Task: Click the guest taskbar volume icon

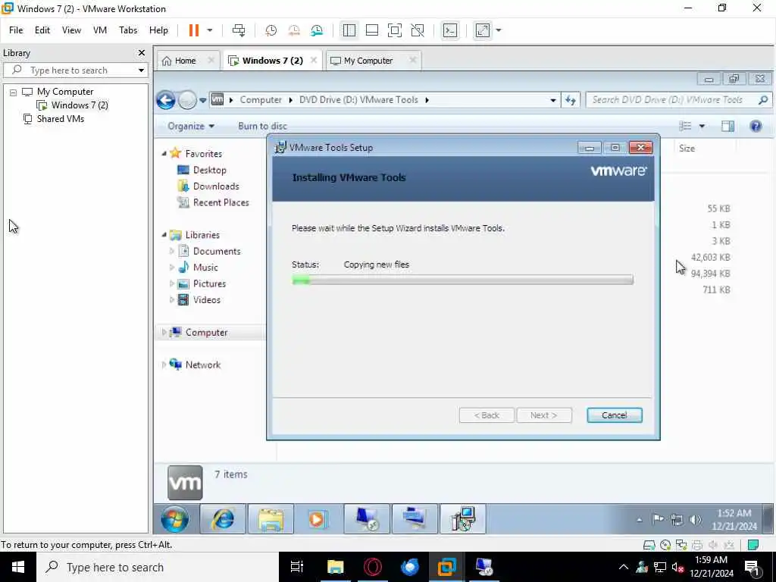Action: pyautogui.click(x=696, y=520)
